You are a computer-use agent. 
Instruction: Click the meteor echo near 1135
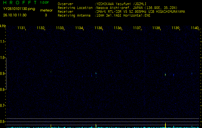pos(96,73)
